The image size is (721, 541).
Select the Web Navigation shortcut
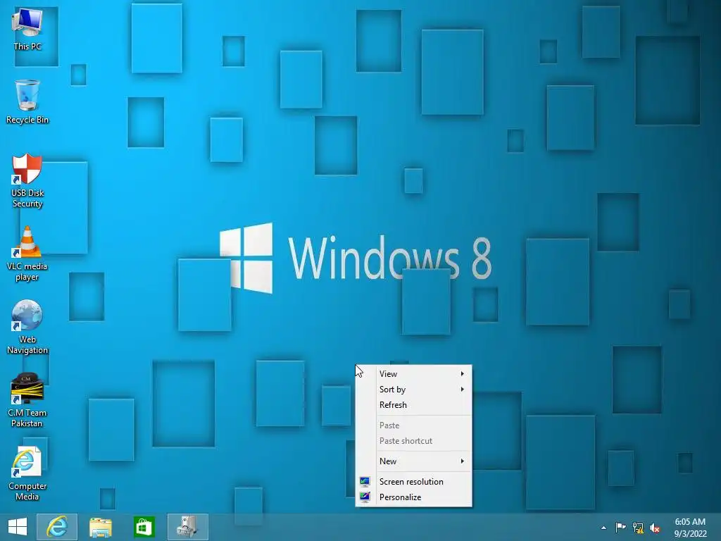click(x=27, y=327)
